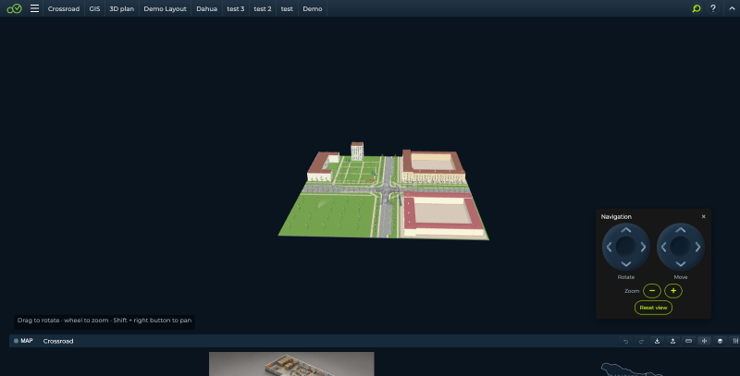Viewport: 740px width, 376px height.
Task: Move view down with Move arrow
Action: click(x=681, y=264)
